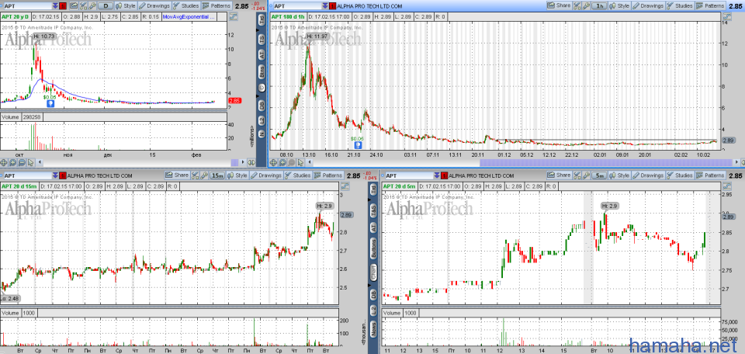Open Share icon in top-left daily chart

[x=74, y=5]
